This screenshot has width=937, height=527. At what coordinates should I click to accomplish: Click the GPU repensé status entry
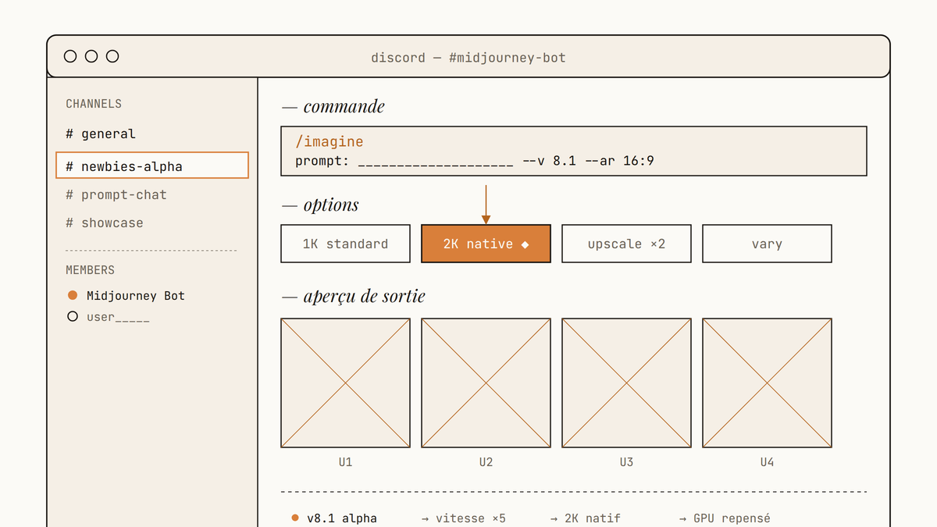pos(725,518)
